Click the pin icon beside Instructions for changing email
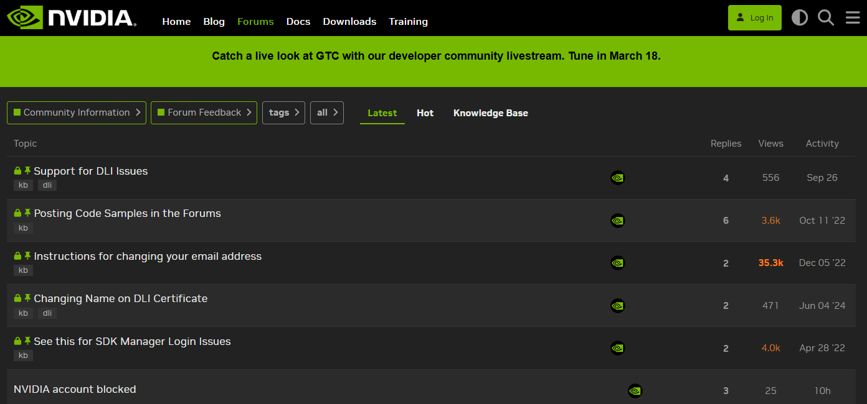The height and width of the screenshot is (404, 867). (x=27, y=255)
